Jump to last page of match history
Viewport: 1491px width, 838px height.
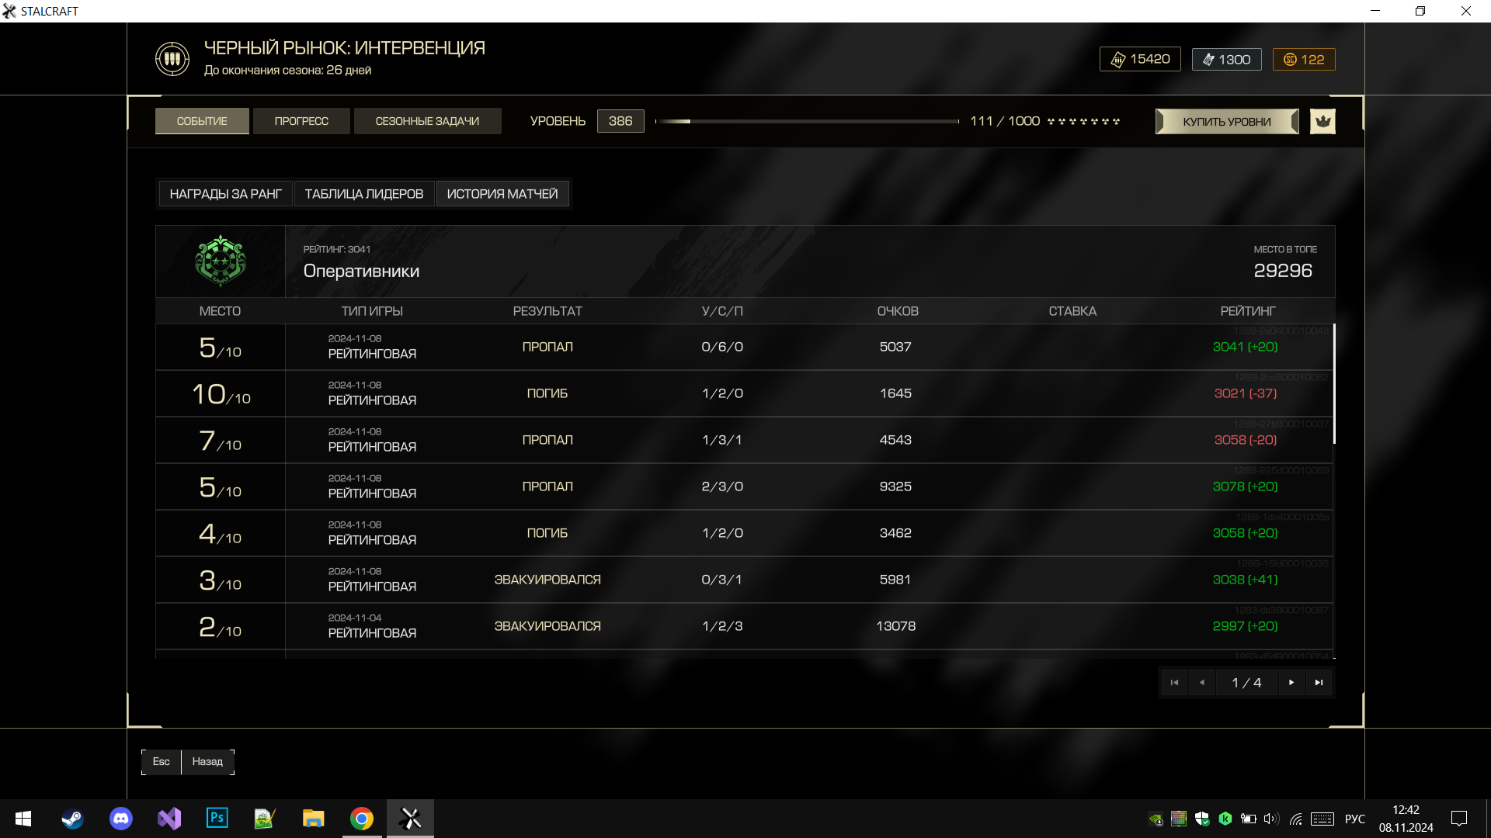(1319, 683)
